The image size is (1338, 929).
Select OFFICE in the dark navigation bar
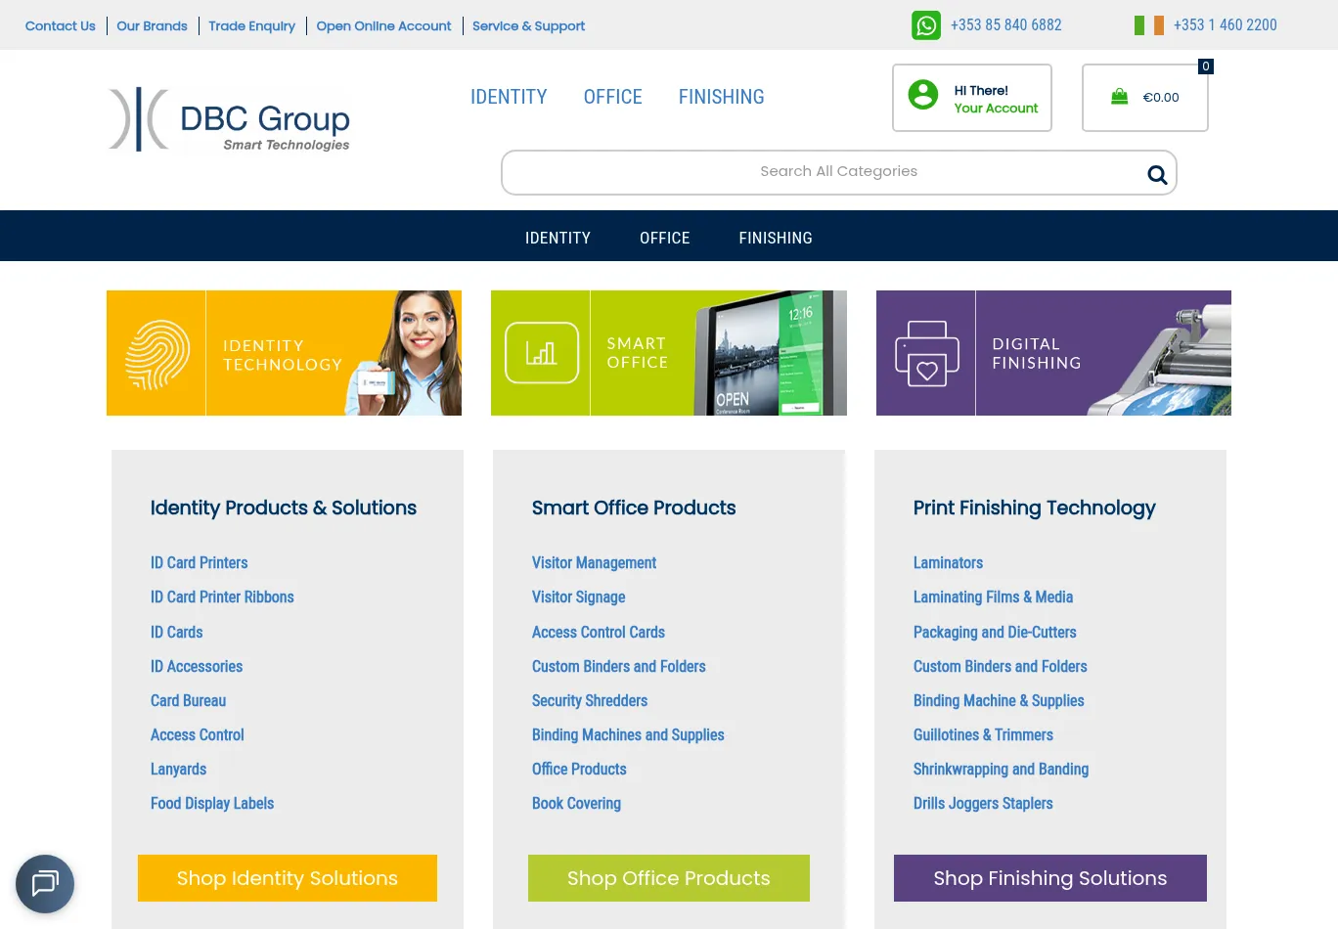pos(664,238)
